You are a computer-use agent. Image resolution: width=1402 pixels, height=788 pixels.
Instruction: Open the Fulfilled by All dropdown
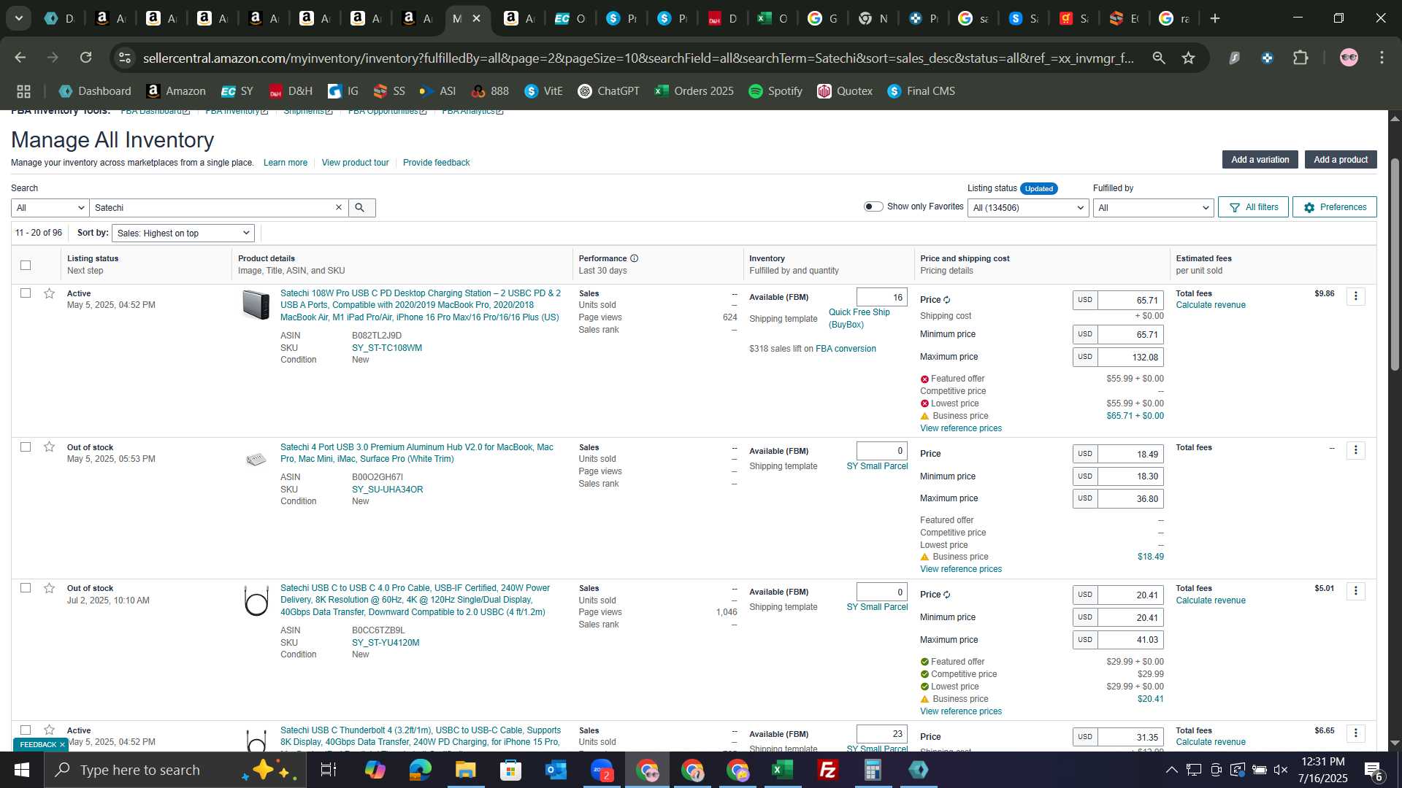1153,208
